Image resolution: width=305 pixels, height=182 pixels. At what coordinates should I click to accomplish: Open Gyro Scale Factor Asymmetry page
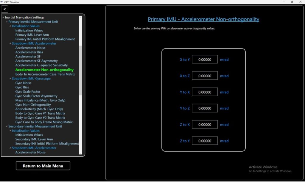pos(36,96)
